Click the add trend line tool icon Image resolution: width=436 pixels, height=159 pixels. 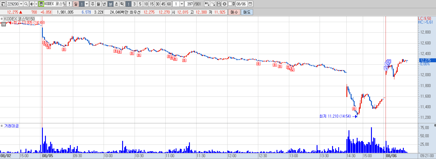[x=213, y=4]
